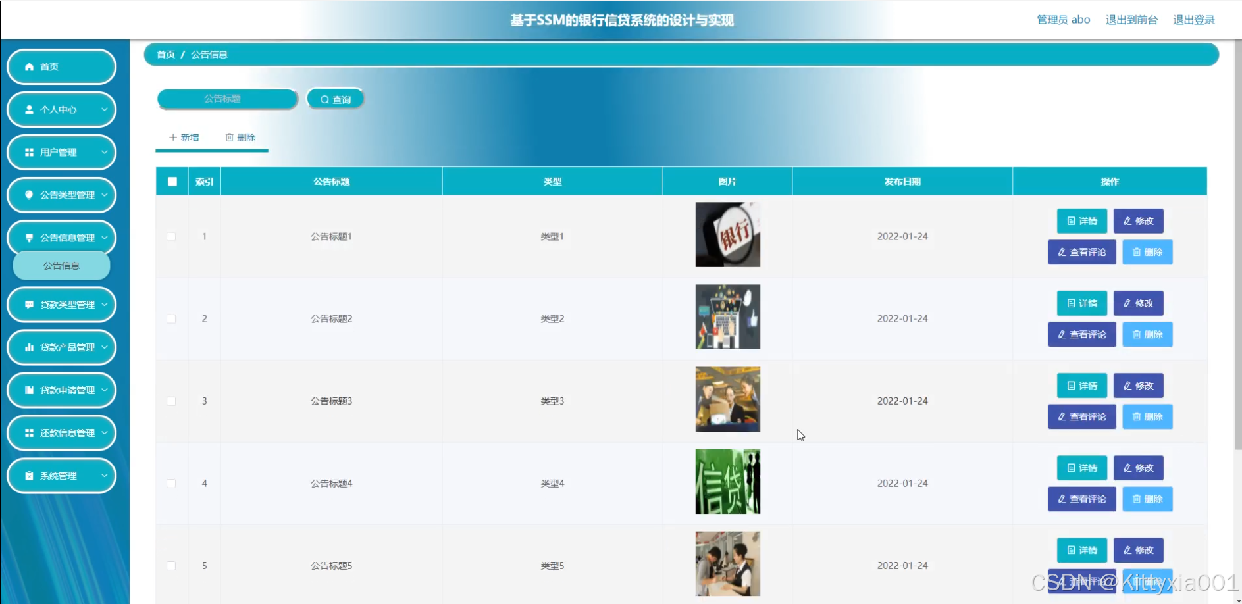Click the clipboard icon beside 系统管理
The image size is (1242, 604).
click(29, 476)
